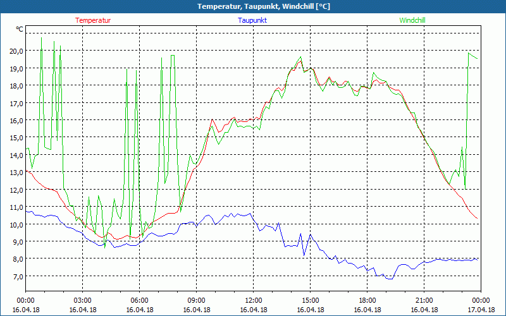Select the 09:00 time axis label
506x316 pixels.
coord(197,300)
